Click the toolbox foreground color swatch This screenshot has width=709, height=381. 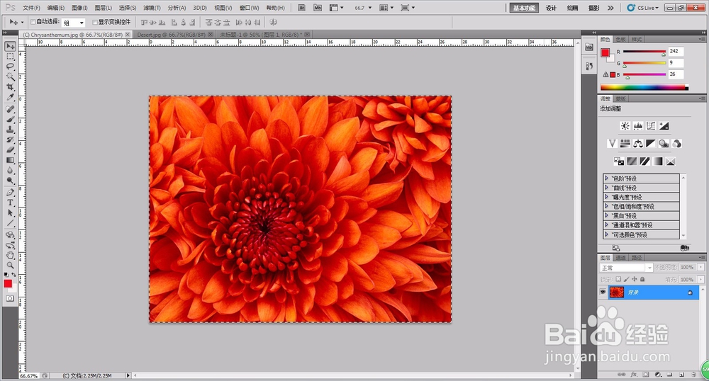(8, 283)
